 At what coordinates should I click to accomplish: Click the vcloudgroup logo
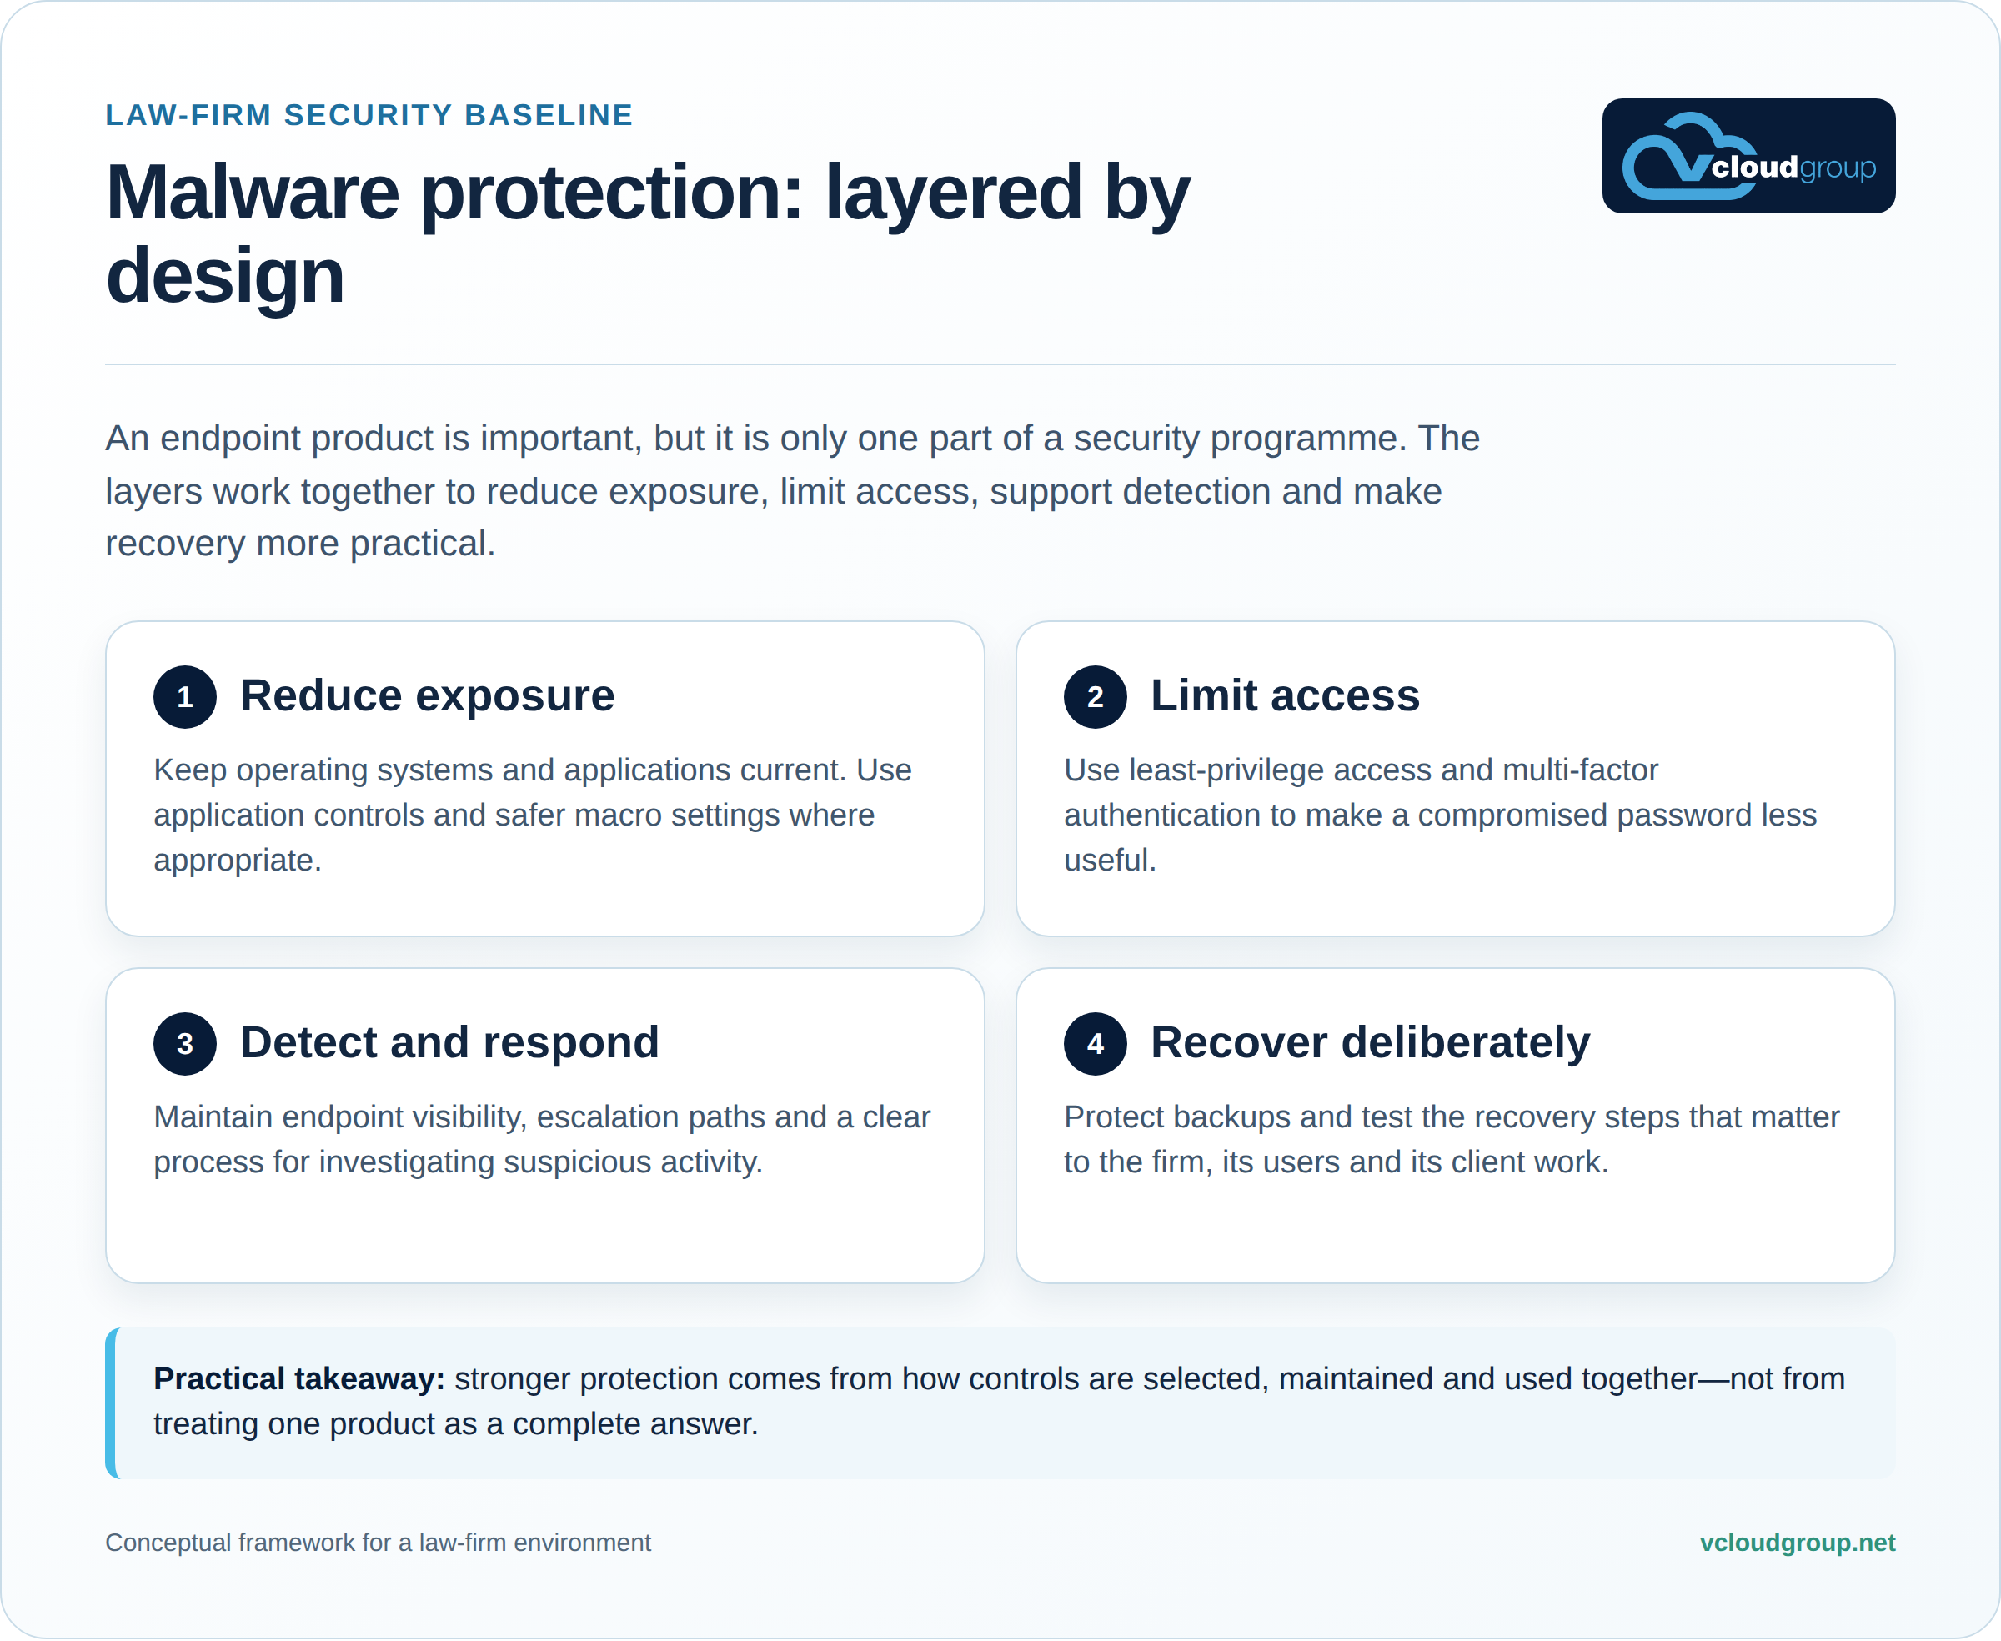(x=1748, y=156)
